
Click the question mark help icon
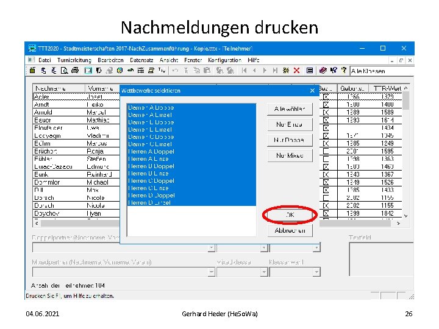(344, 71)
